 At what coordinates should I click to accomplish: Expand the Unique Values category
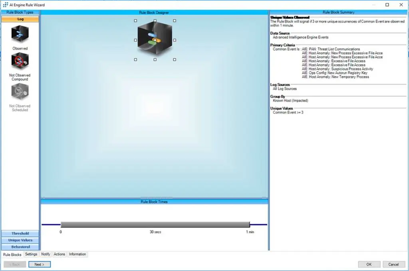click(20, 240)
